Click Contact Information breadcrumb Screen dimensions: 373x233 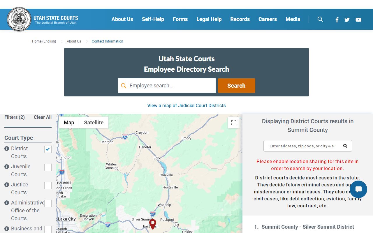point(108,41)
